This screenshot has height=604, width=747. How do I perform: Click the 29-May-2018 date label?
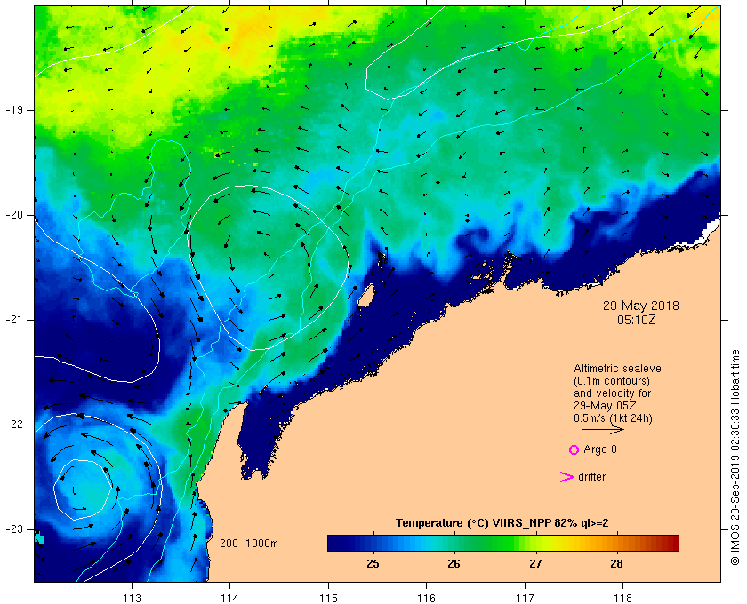click(x=641, y=306)
